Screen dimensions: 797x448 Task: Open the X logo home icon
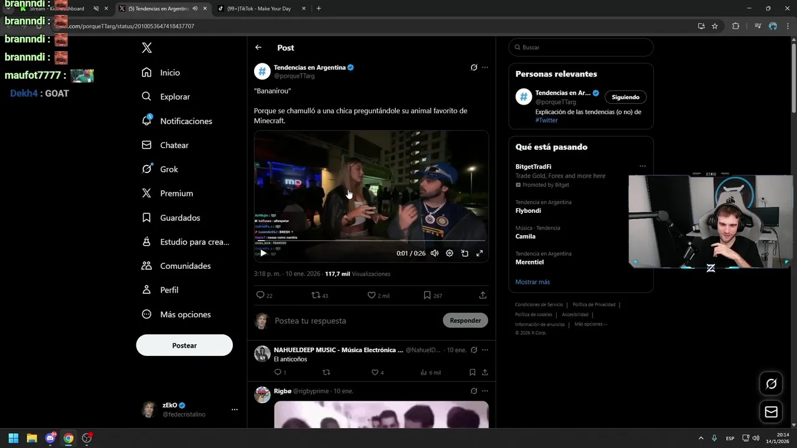coord(146,48)
